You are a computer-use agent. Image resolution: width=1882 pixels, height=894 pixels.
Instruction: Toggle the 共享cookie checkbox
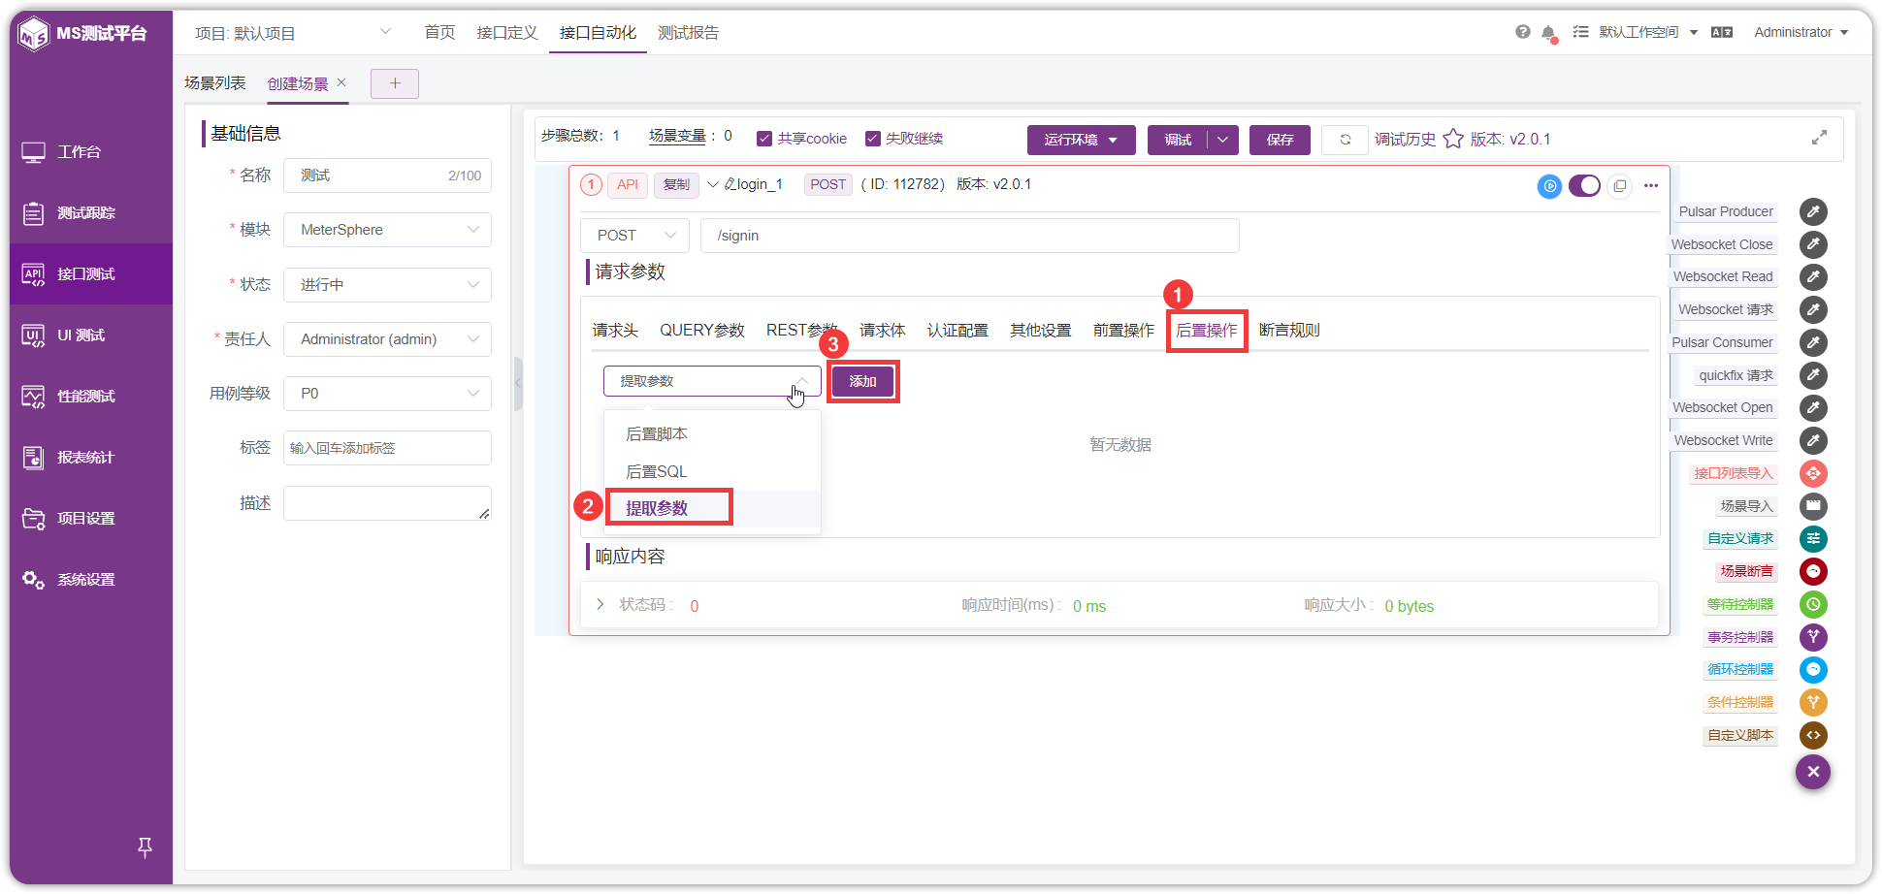(x=764, y=139)
